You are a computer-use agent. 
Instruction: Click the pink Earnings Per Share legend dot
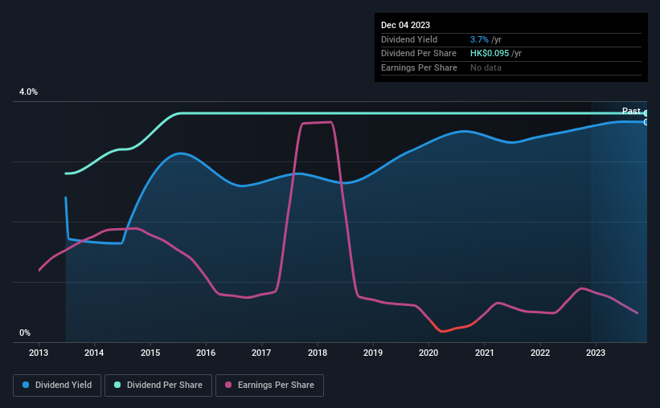point(228,385)
